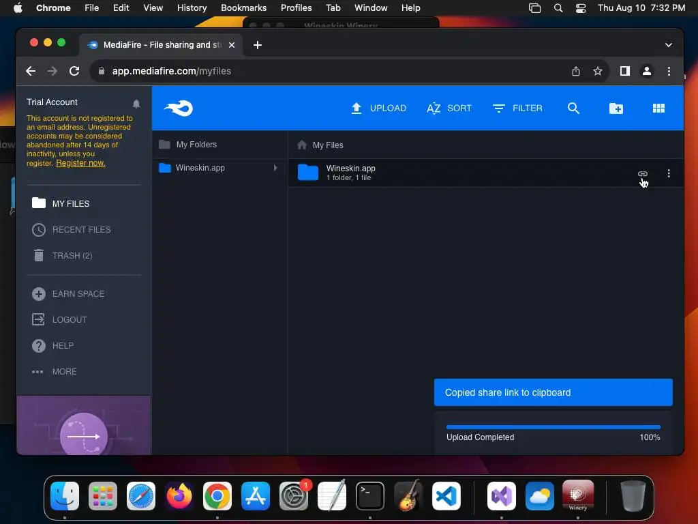Screen dimensions: 698x524
Task: Open App Store from the dock
Action: point(256,496)
